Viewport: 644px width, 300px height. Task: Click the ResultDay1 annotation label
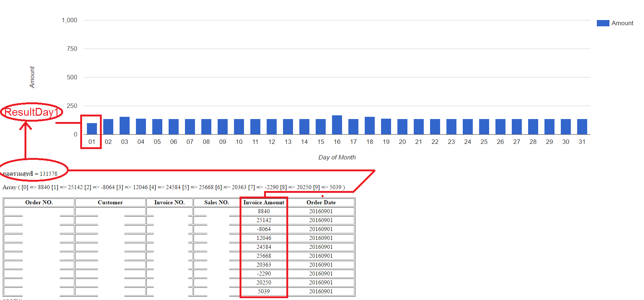coord(32,112)
